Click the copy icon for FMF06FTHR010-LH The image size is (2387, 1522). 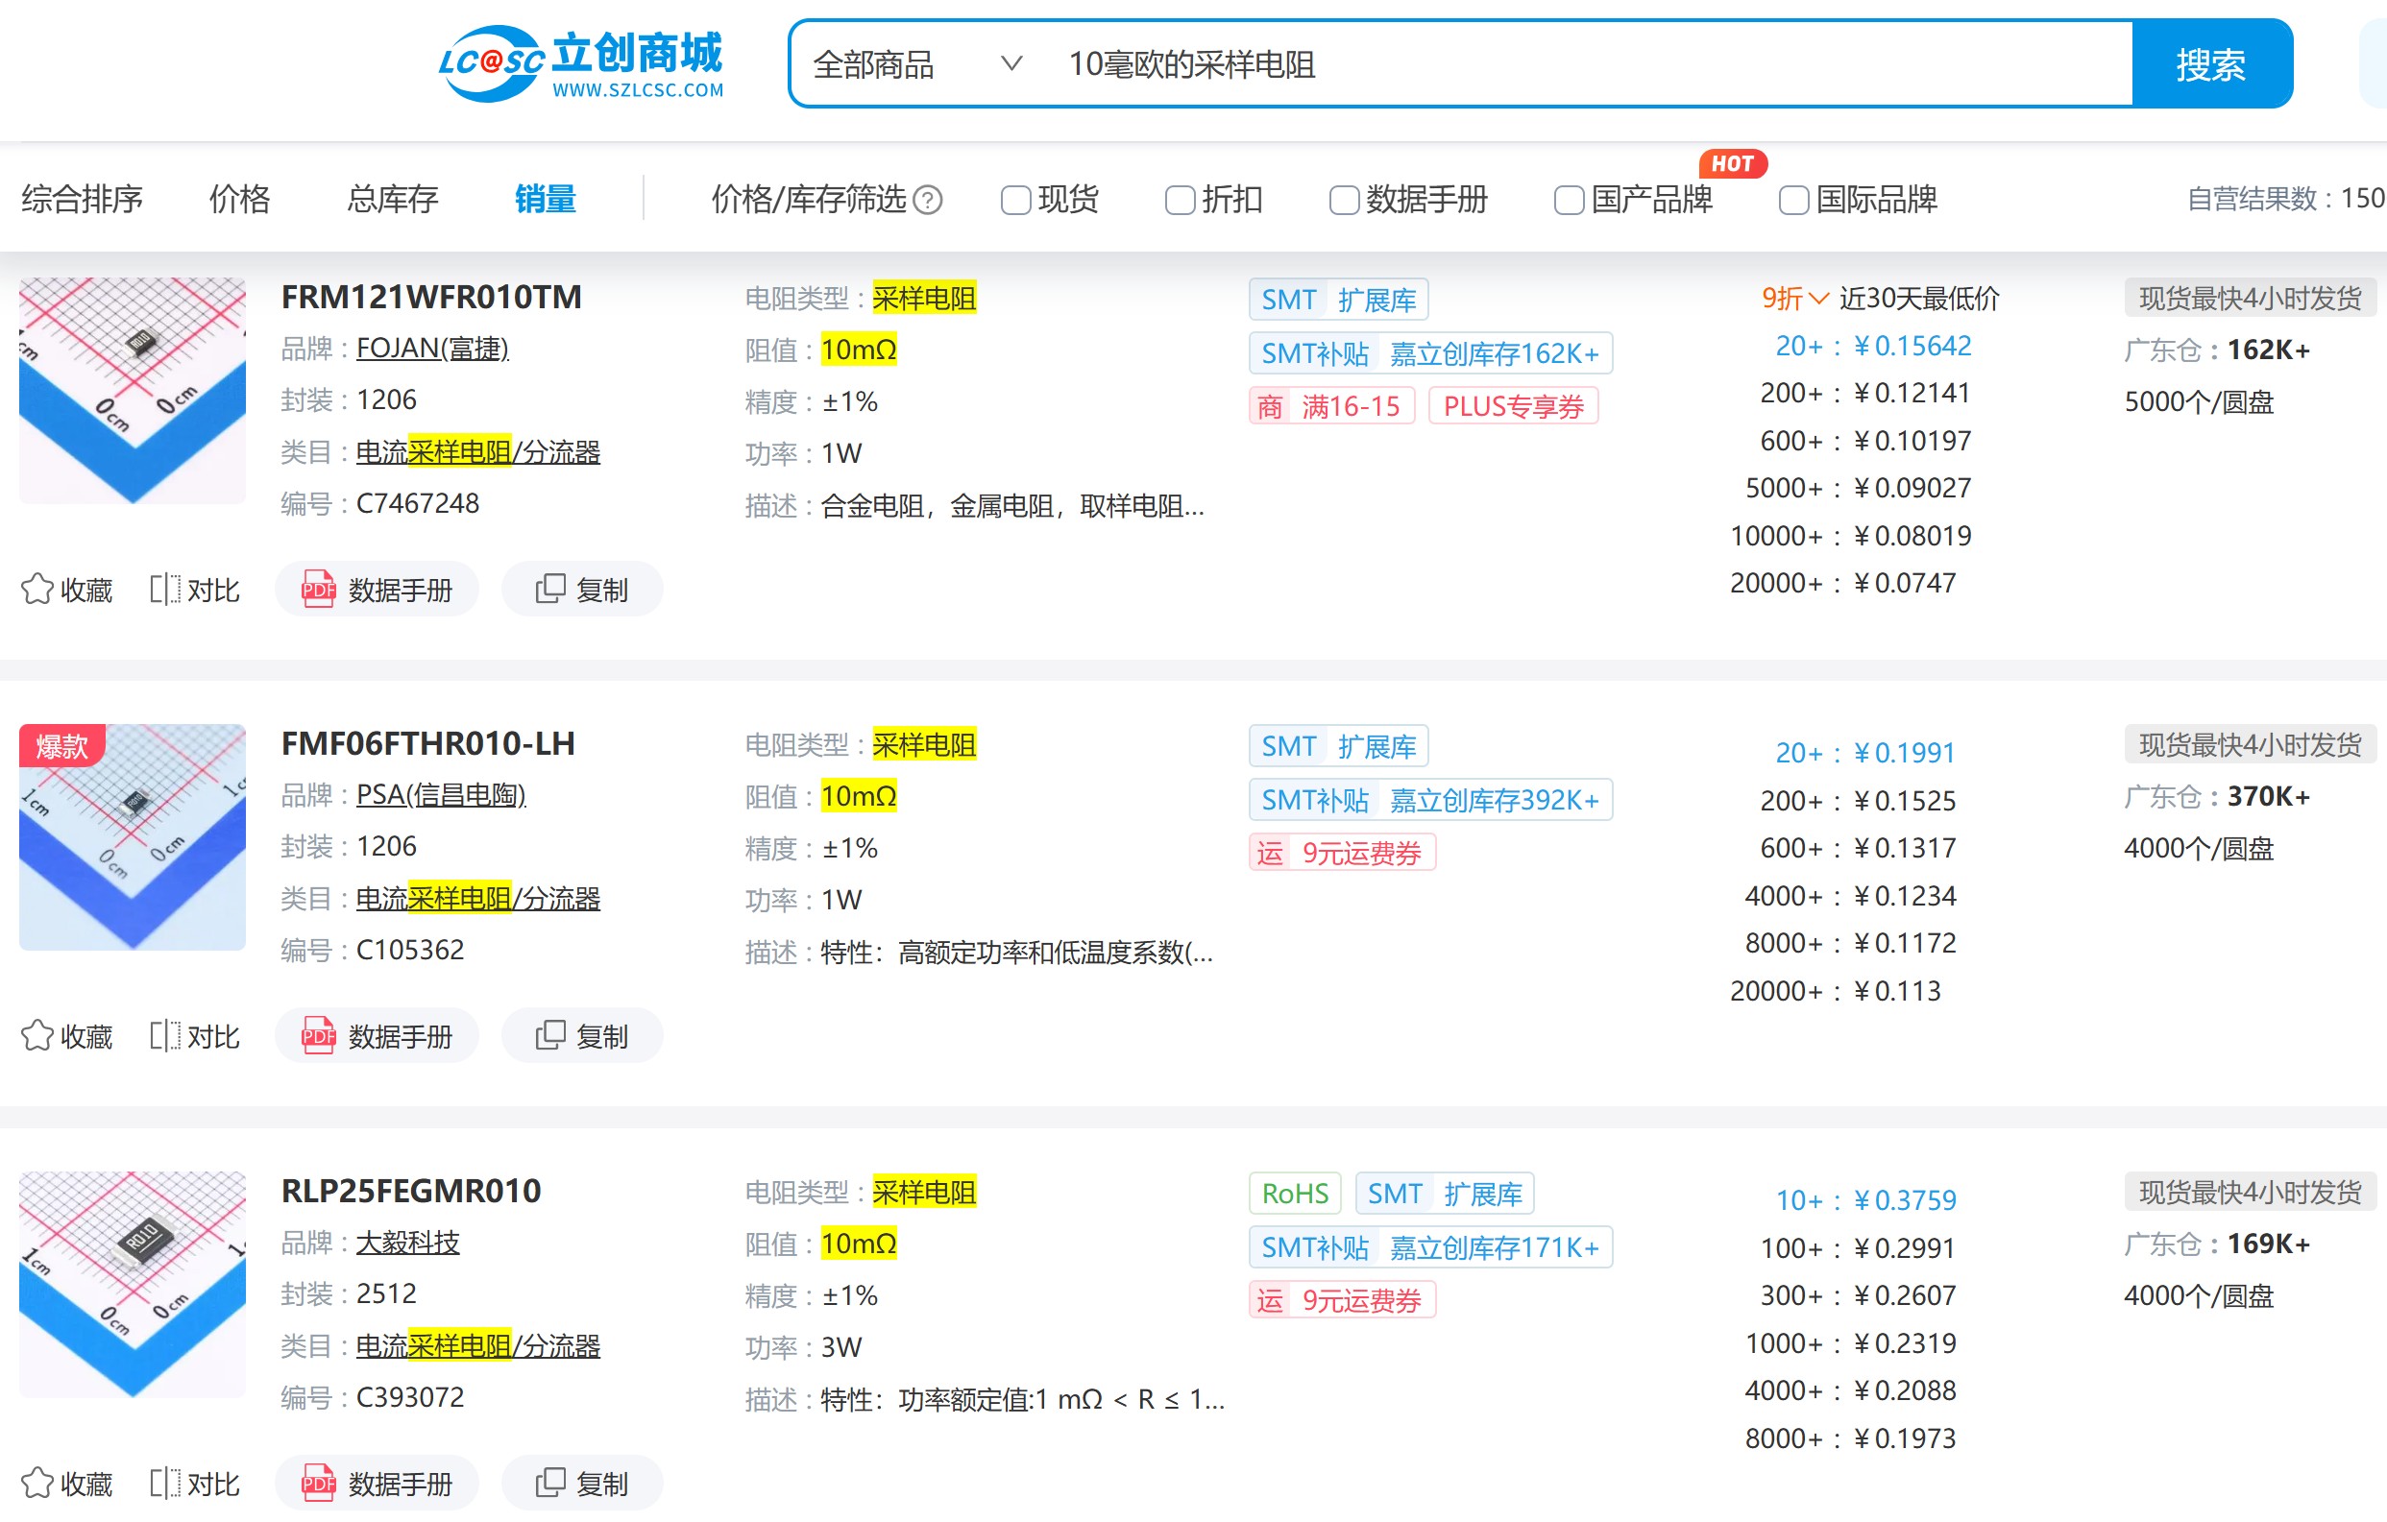(x=582, y=1034)
